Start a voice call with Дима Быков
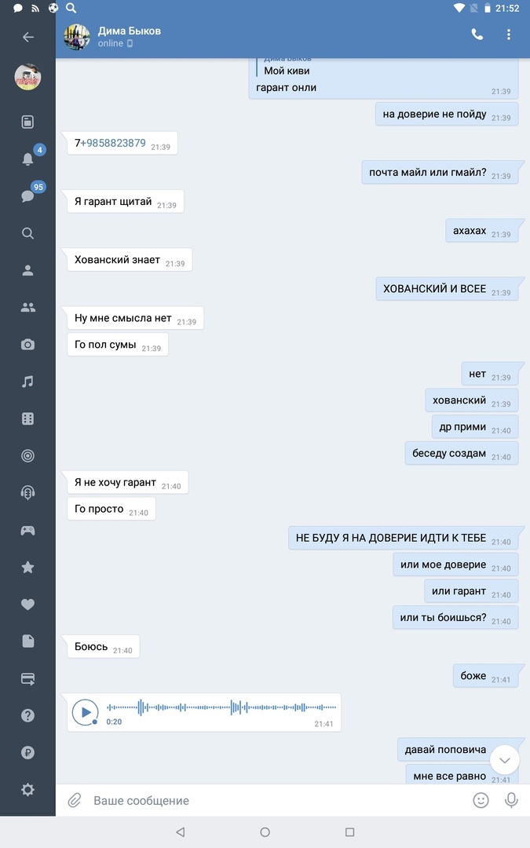 [x=477, y=35]
